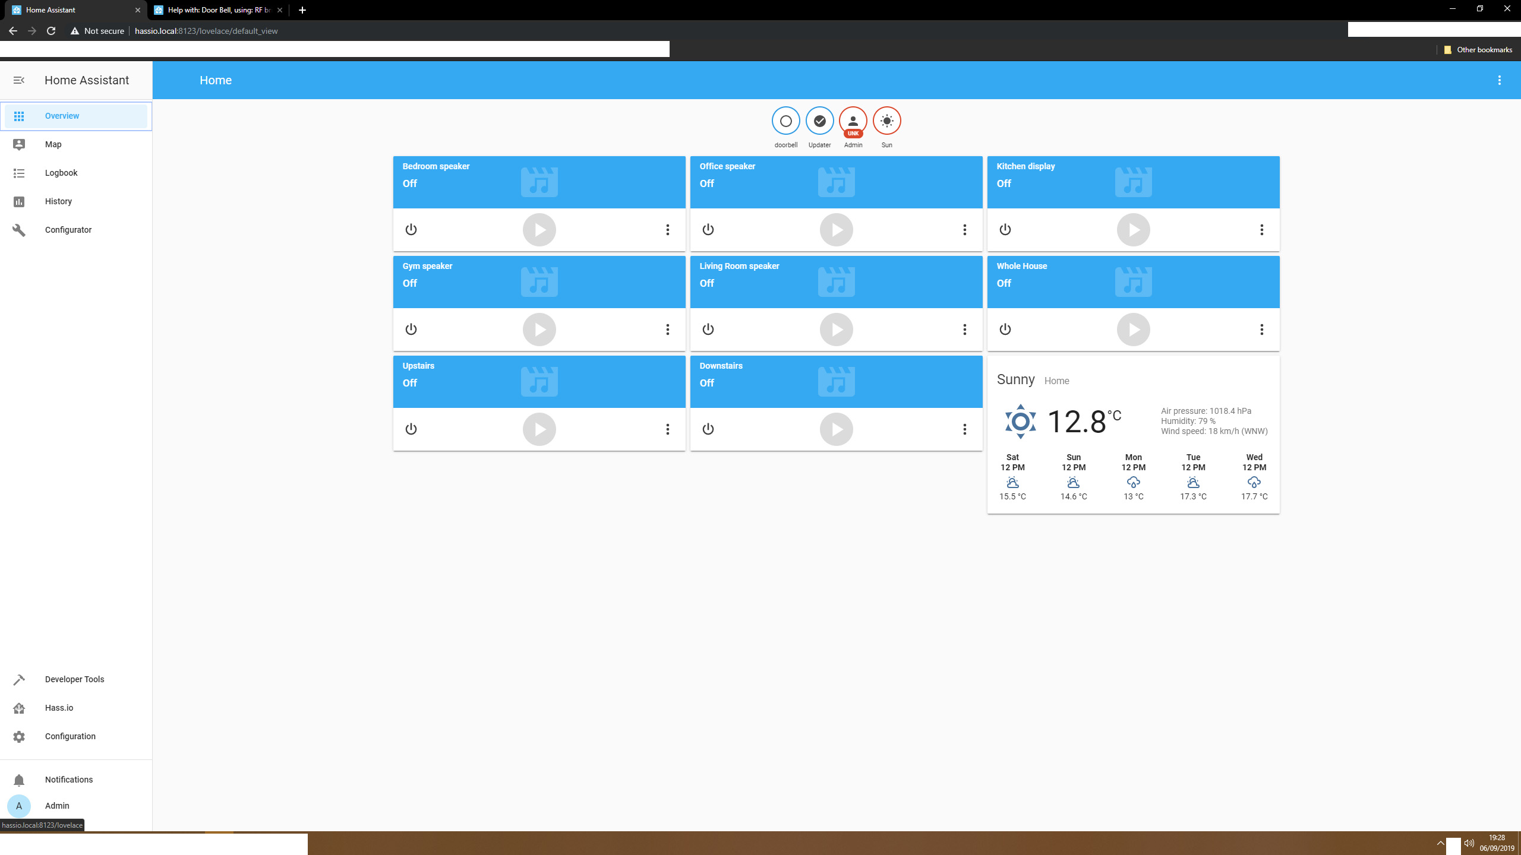Viewport: 1521px width, 855px height.
Task: Open more options for Office speaker
Action: pos(964,230)
